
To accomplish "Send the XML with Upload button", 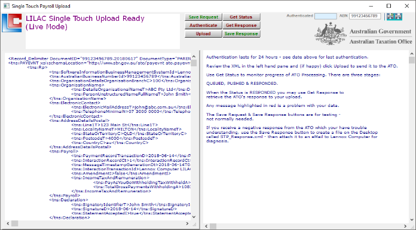I will coord(203,33).
